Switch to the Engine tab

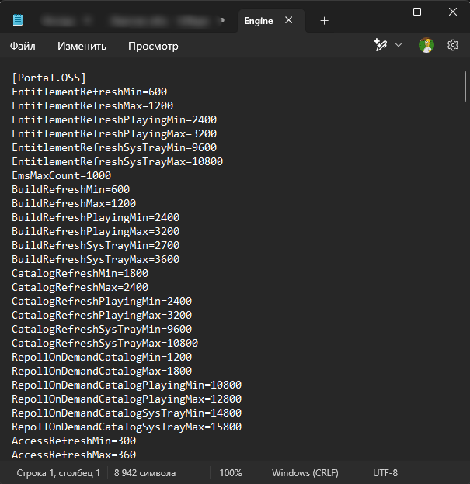259,21
